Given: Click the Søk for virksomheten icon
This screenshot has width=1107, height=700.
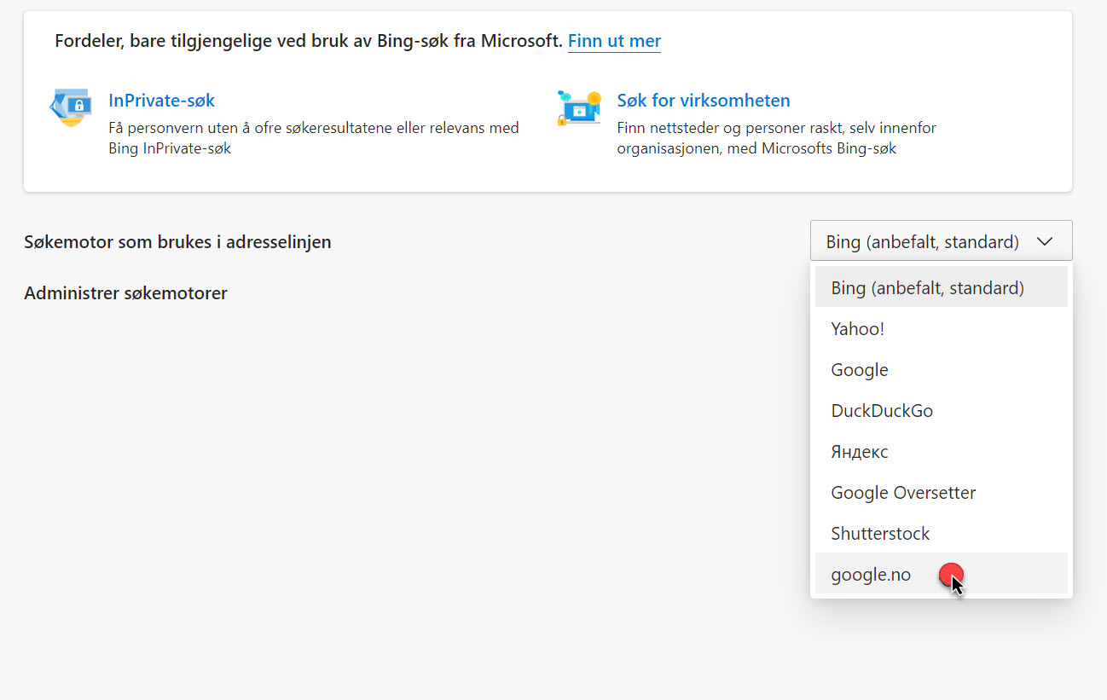Looking at the screenshot, I should point(579,108).
